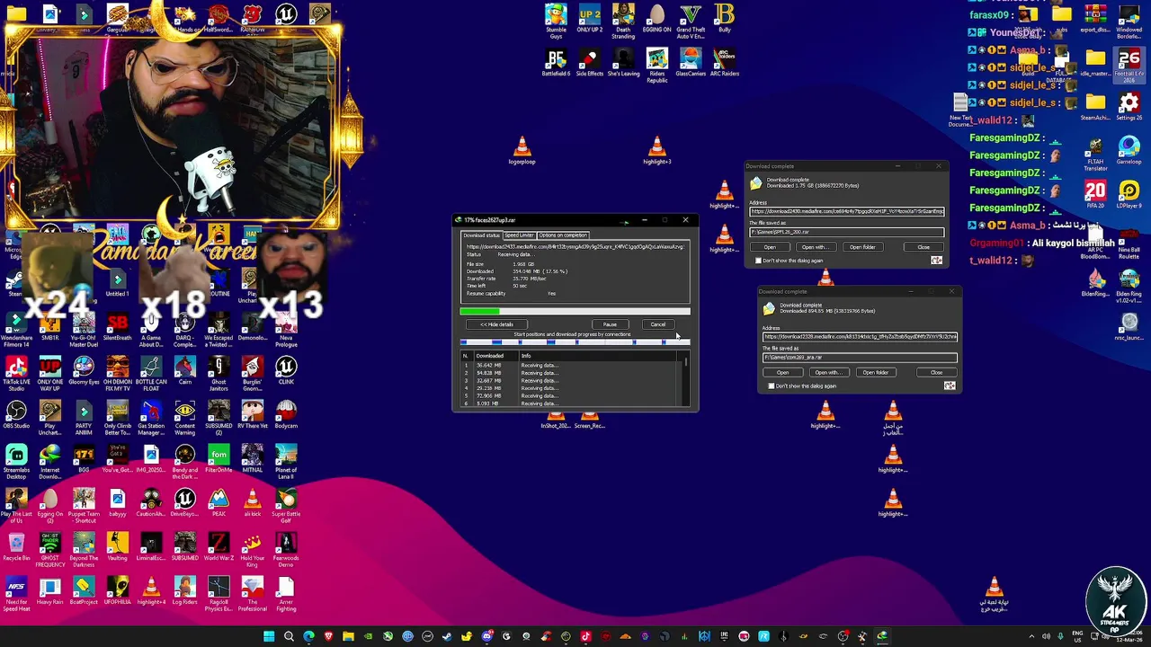Switch to the Speed Limiter tab
The height and width of the screenshot is (647, 1151).
coord(519,235)
